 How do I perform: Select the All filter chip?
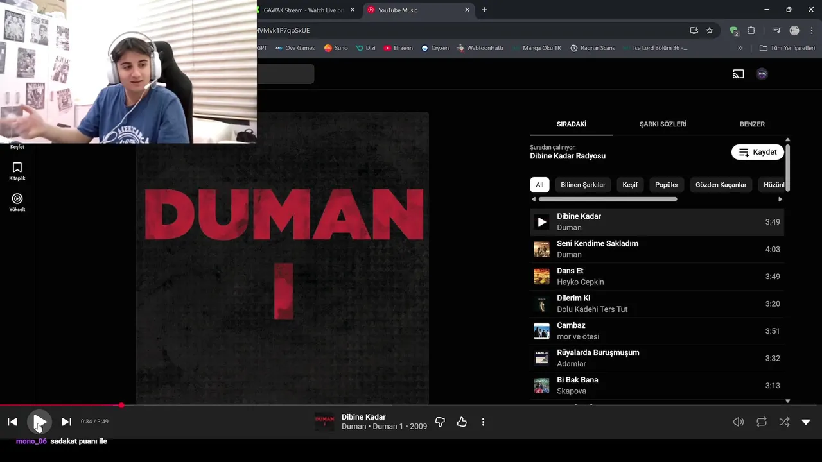pyautogui.click(x=539, y=185)
